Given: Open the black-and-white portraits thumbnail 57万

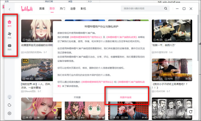Looking at the screenshot, I should (x=172, y=109).
